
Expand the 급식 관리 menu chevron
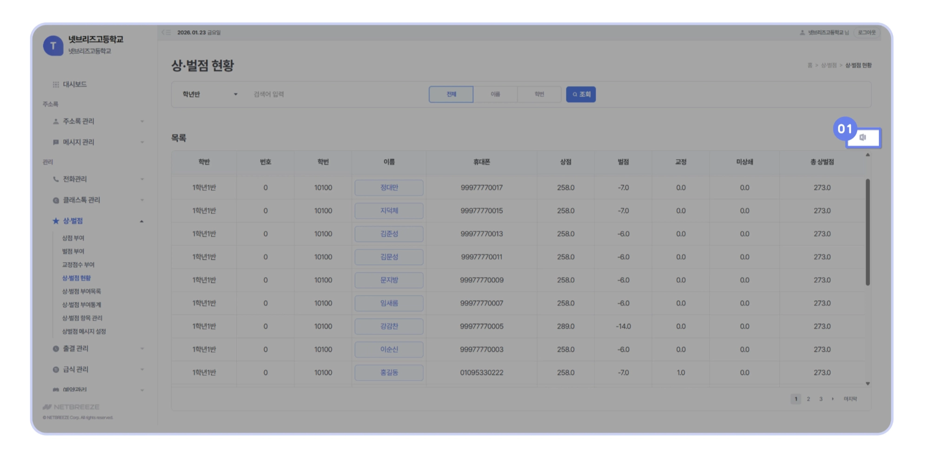(x=142, y=370)
